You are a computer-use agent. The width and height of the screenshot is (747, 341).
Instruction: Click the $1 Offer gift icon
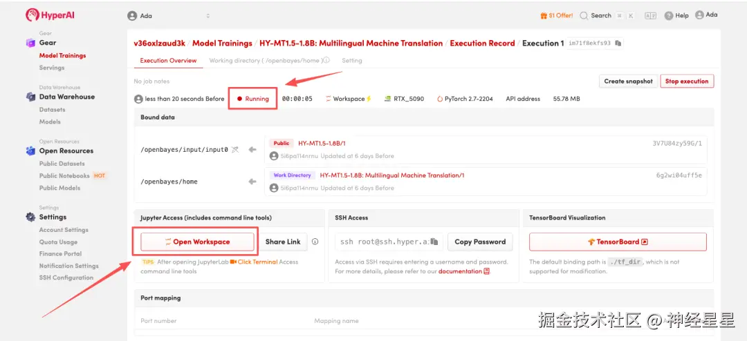[x=544, y=16]
